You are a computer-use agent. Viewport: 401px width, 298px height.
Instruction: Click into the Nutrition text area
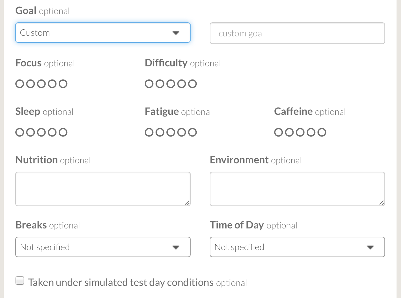103,189
